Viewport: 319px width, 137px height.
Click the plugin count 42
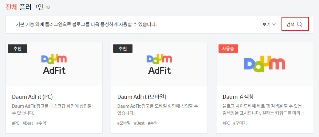click(48, 8)
